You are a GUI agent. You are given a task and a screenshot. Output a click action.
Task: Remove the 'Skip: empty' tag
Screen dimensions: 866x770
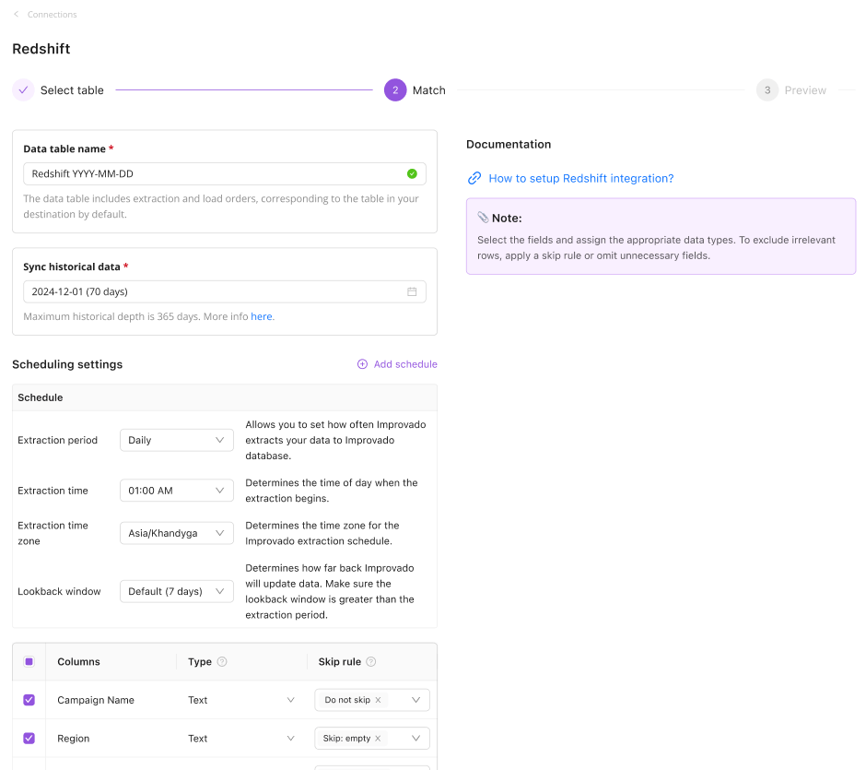click(379, 739)
